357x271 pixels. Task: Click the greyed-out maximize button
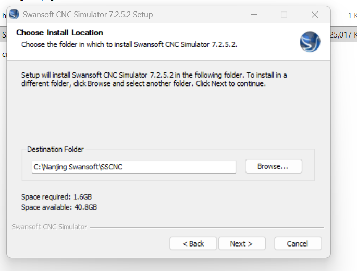284,15
